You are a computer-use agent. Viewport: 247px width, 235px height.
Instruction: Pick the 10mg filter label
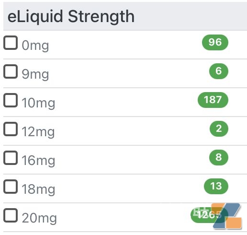[x=38, y=103]
